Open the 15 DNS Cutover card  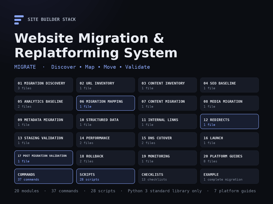pyautogui.click(x=167, y=140)
